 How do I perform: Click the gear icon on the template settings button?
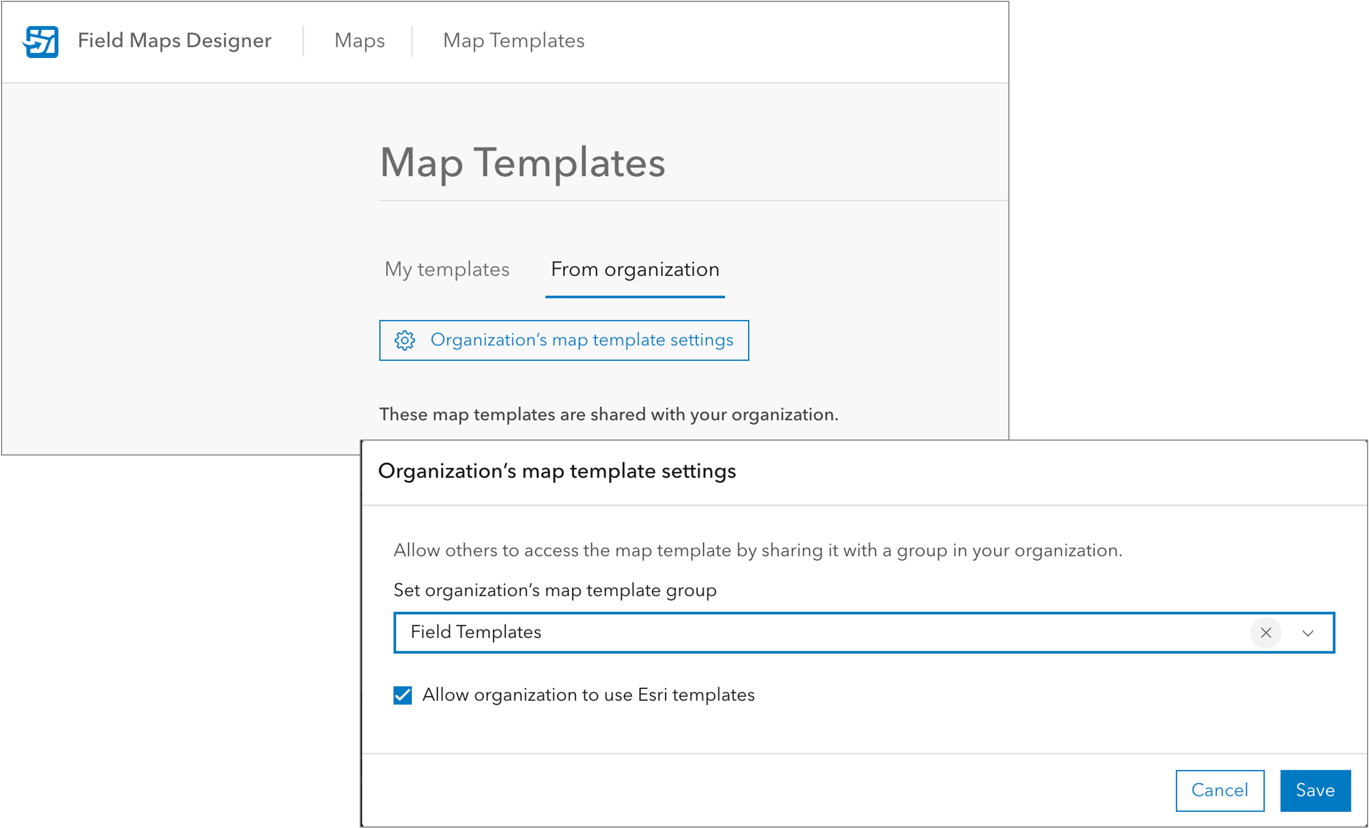pyautogui.click(x=405, y=340)
